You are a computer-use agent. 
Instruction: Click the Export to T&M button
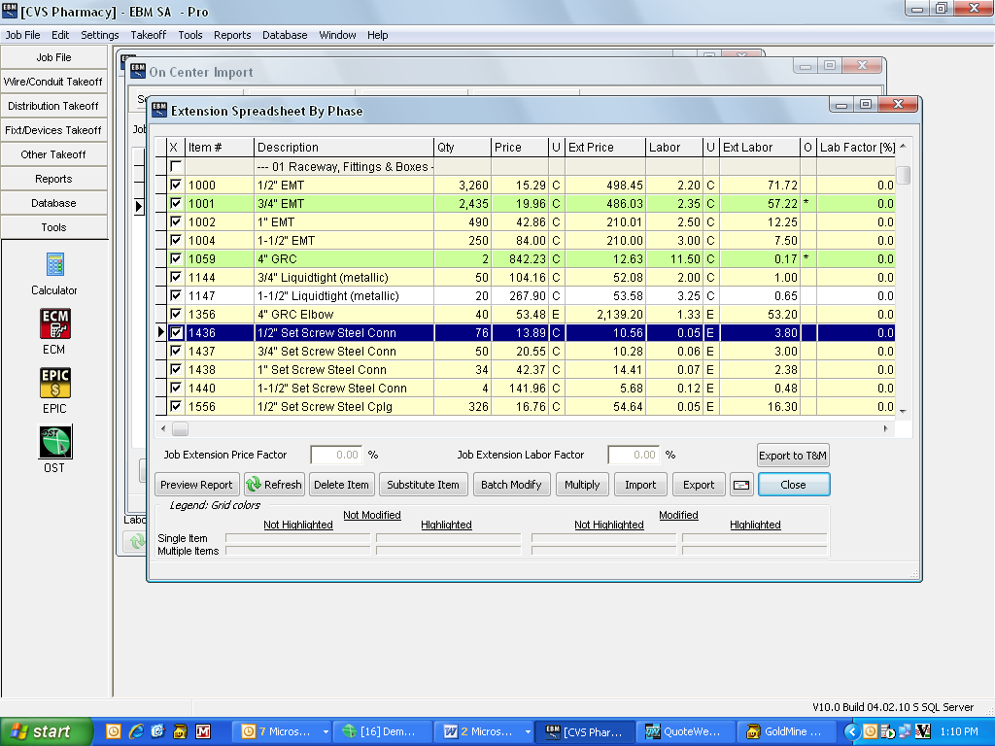(793, 456)
